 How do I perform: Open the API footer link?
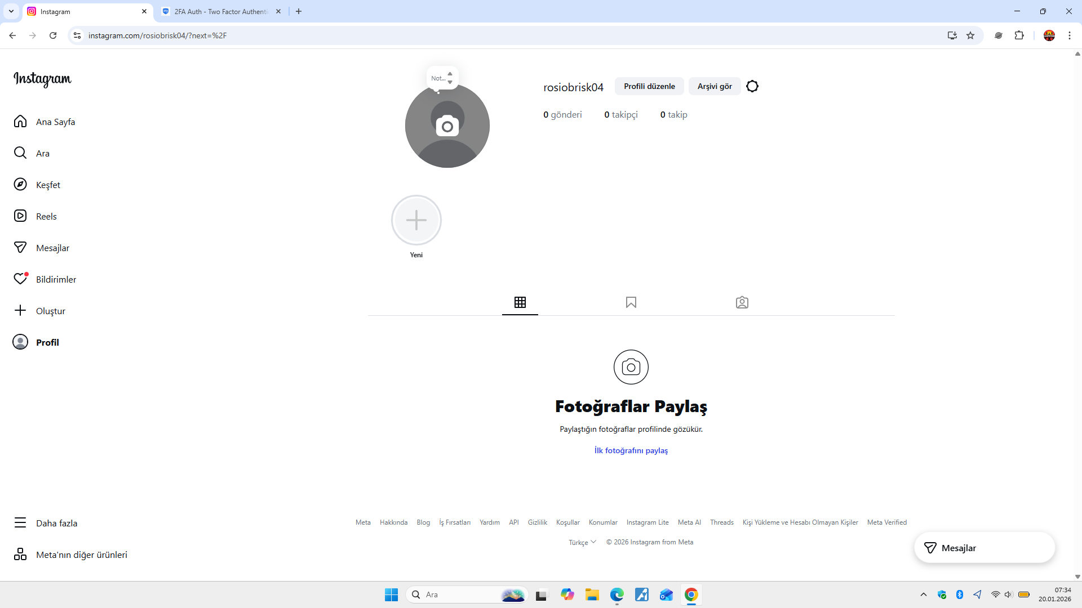click(x=514, y=522)
